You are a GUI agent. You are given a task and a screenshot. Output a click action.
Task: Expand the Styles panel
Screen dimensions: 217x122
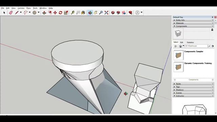pos(193,84)
